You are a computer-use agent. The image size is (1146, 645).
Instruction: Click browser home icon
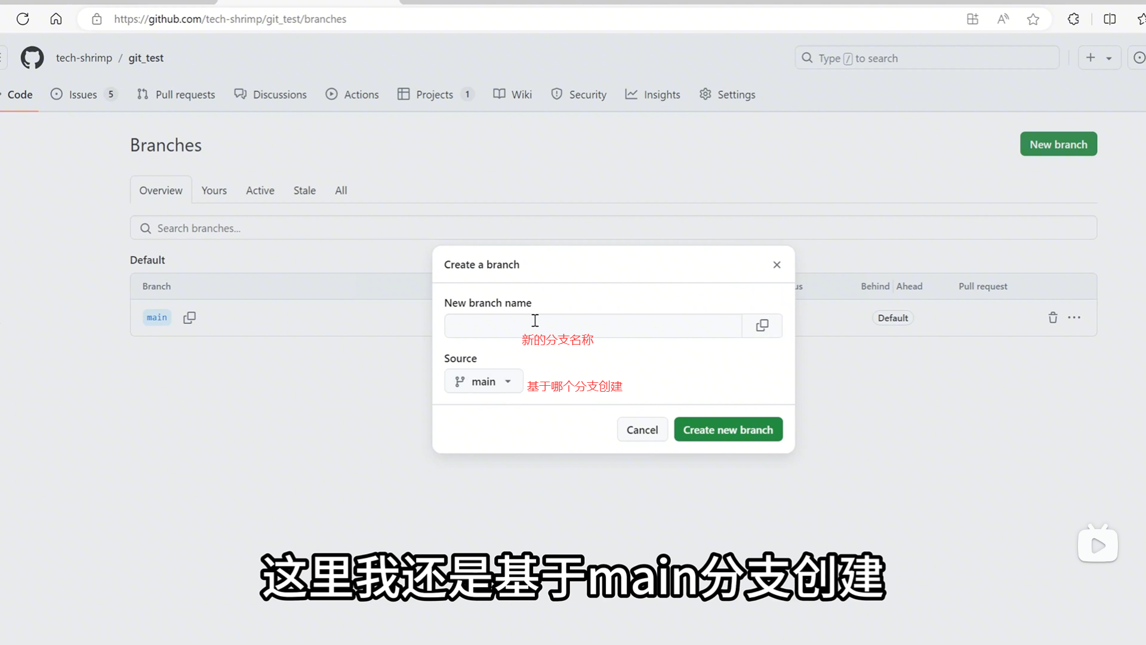pos(56,19)
